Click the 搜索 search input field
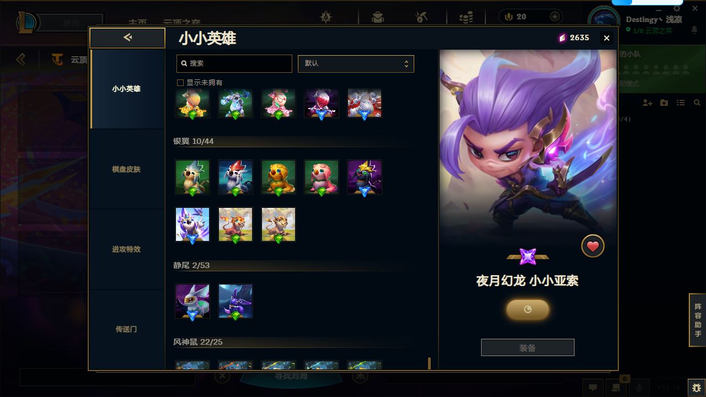 pyautogui.click(x=234, y=63)
